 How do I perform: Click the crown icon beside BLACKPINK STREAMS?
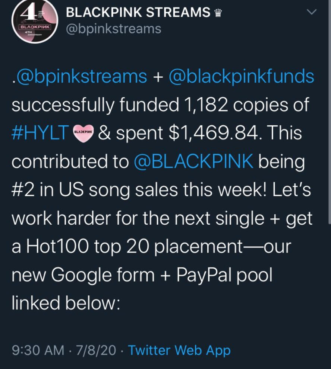(x=218, y=13)
